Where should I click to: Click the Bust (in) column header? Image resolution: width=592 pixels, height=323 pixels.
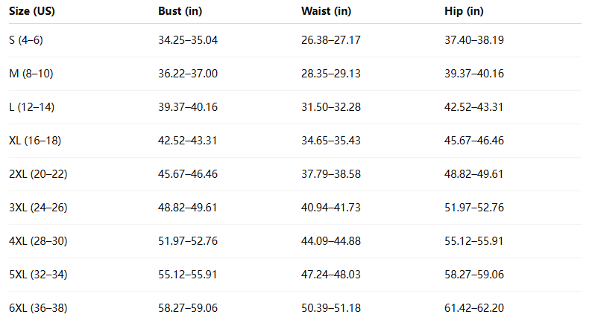[x=179, y=11]
